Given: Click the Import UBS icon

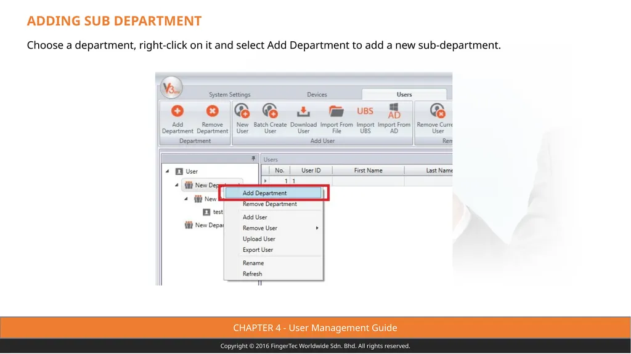Looking at the screenshot, I should [365, 111].
